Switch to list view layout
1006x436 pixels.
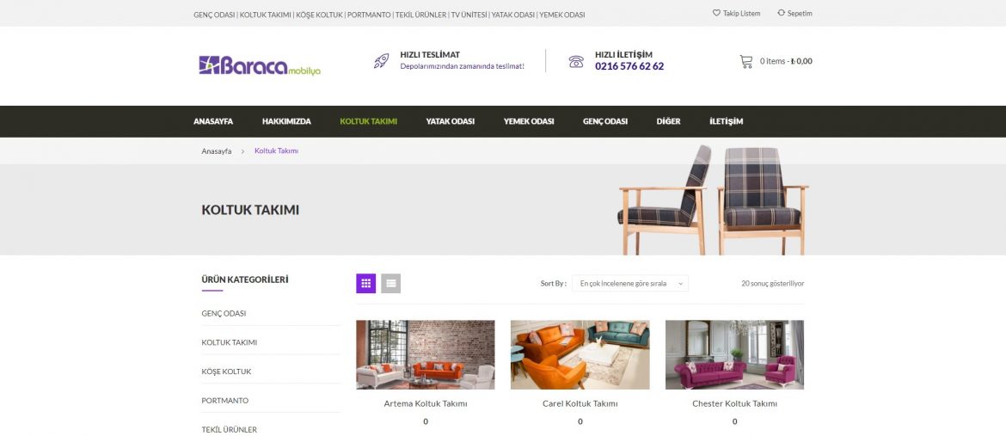click(390, 283)
